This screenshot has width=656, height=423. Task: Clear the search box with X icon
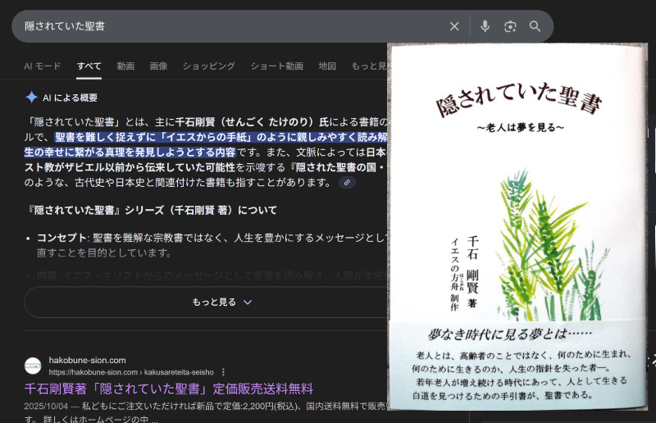(x=454, y=26)
